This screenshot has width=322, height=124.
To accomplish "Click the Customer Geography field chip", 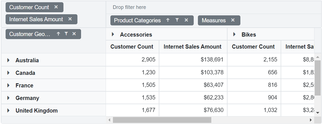I will point(43,34).
